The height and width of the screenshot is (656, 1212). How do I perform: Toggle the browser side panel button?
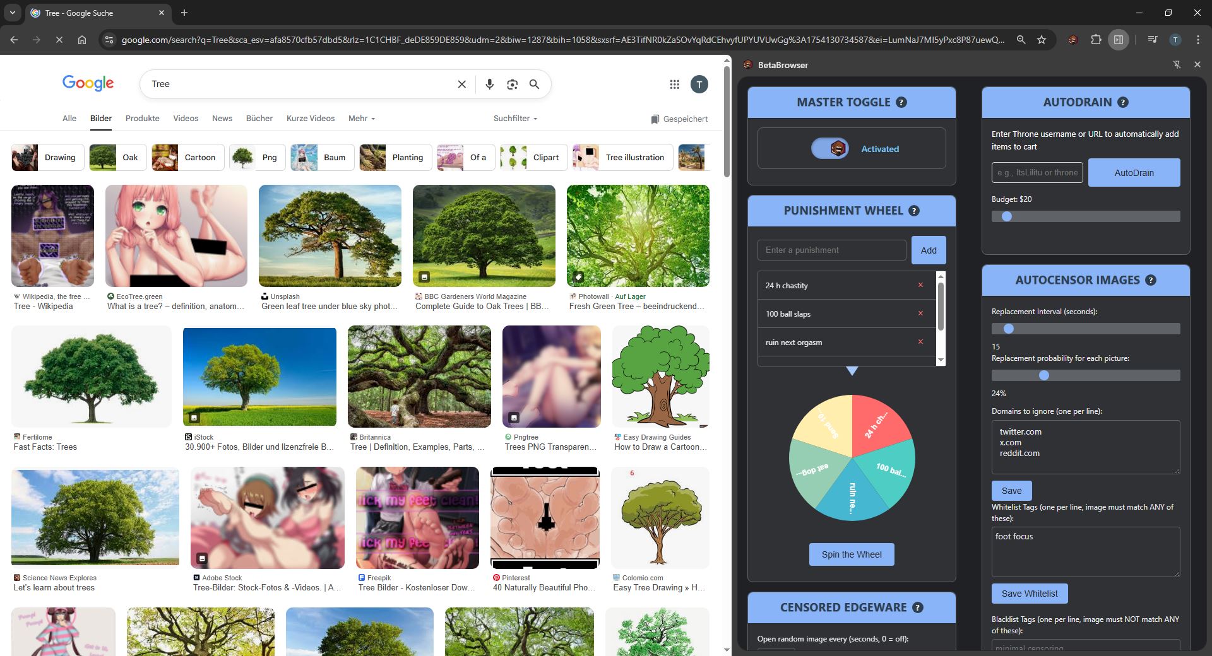[1118, 39]
